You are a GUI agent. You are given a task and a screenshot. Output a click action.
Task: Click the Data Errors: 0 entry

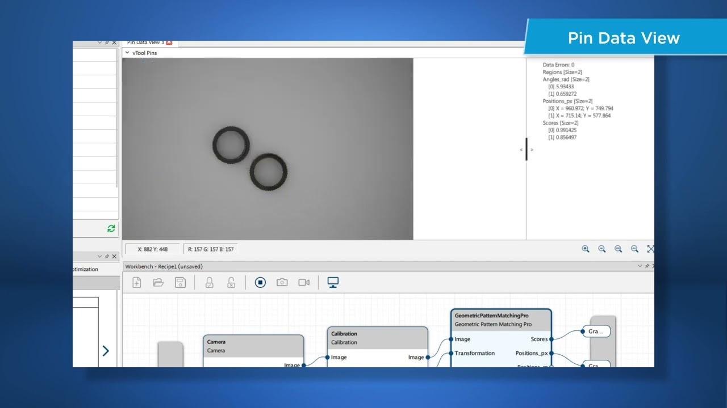tap(558, 65)
